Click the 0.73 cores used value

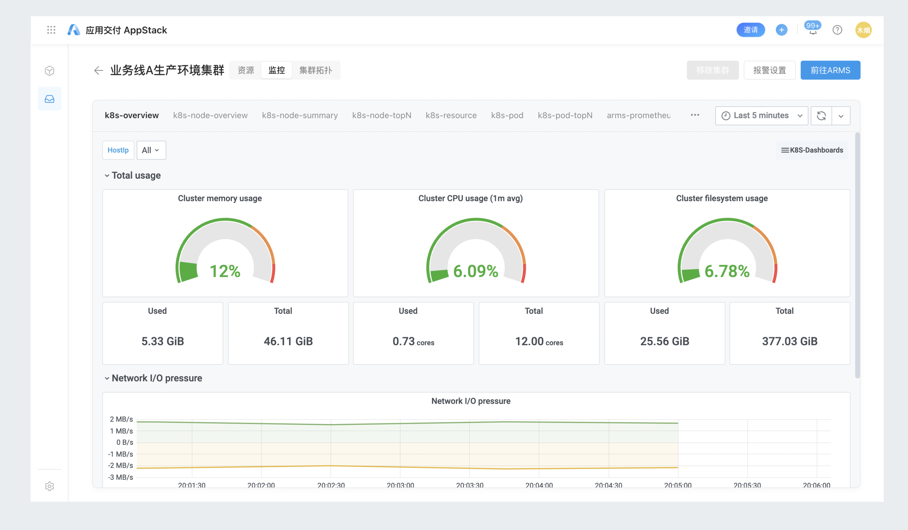click(x=413, y=341)
